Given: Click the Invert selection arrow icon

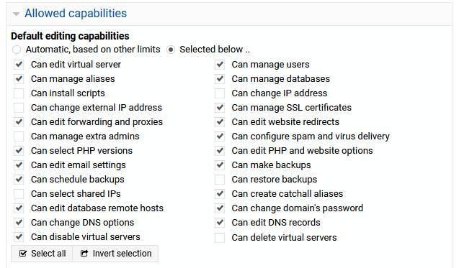Looking at the screenshot, I should click(84, 254).
